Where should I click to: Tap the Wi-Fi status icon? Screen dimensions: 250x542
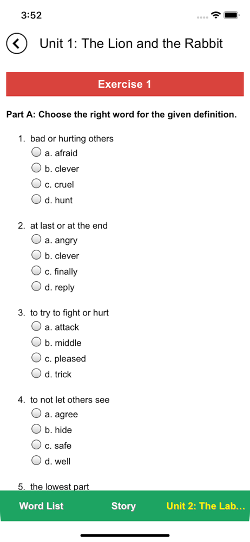(216, 15)
